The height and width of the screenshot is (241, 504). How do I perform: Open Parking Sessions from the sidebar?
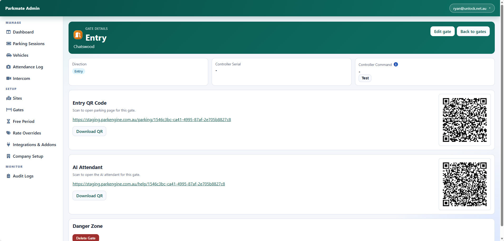coord(28,44)
